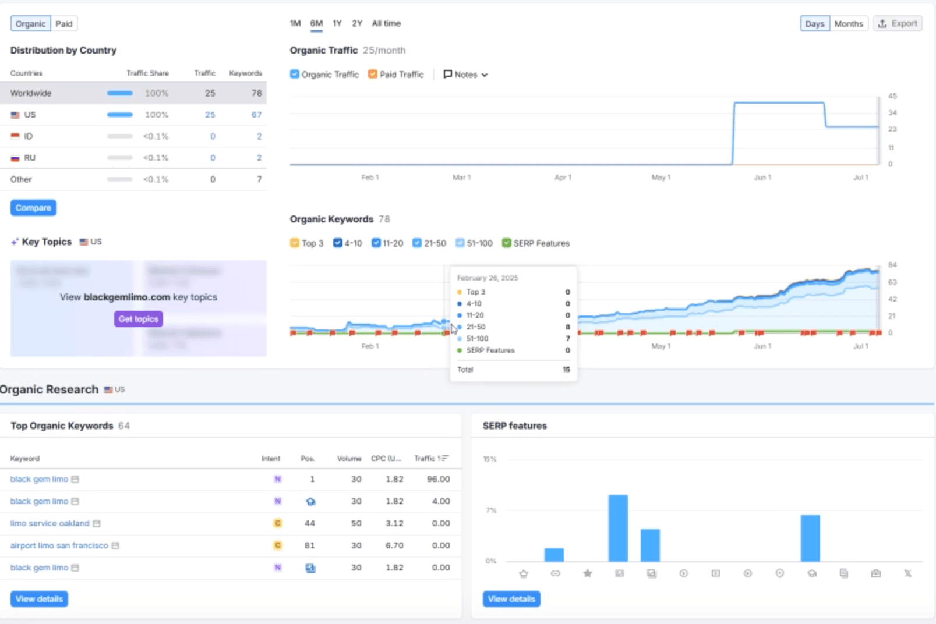936x624 pixels.
Task: Select the reviews star icon in SERP features
Action: tap(588, 573)
